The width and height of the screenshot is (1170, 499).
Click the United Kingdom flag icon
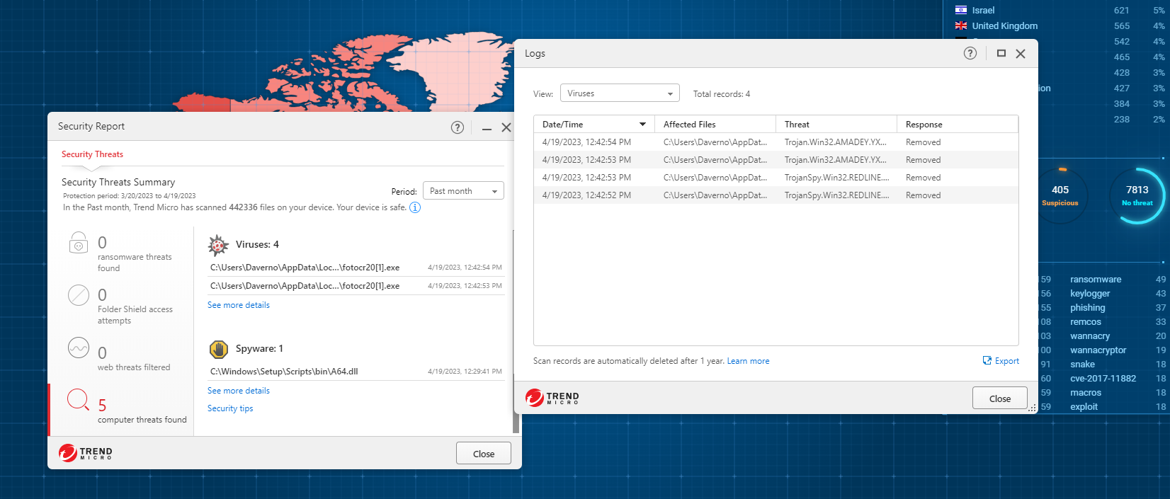pos(961,25)
